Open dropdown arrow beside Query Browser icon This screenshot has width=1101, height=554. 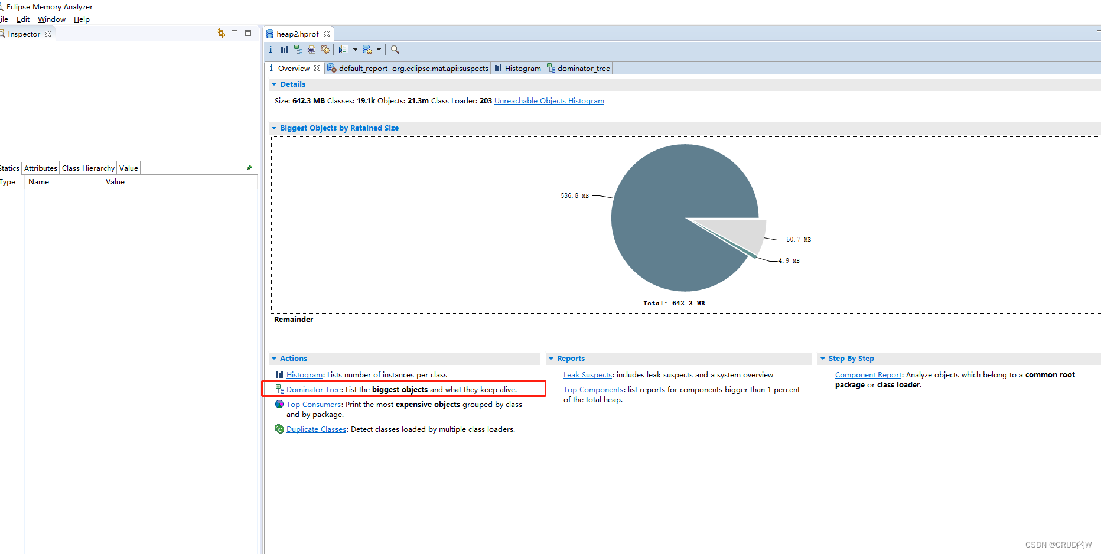(x=379, y=50)
